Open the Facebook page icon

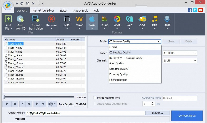point(190,10)
